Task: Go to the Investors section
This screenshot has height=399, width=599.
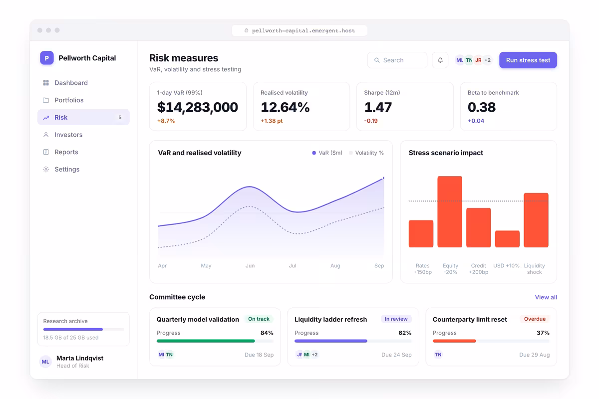Action: coord(83,135)
